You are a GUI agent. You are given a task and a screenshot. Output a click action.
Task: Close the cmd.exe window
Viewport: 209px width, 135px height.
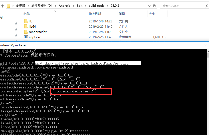point(205,45)
